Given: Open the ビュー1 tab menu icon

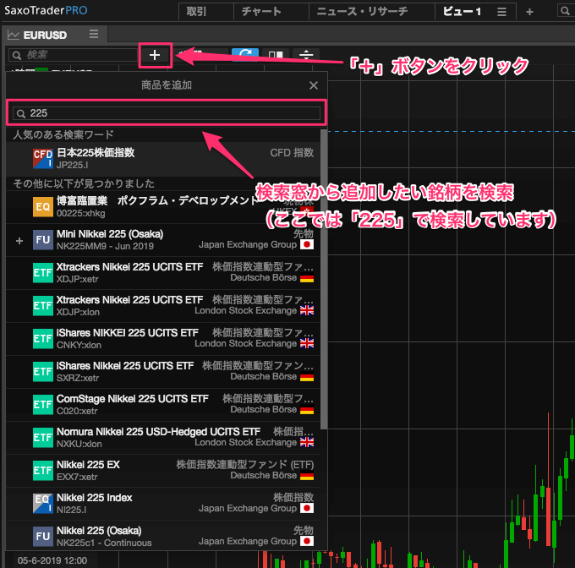Looking at the screenshot, I should pos(501,12).
